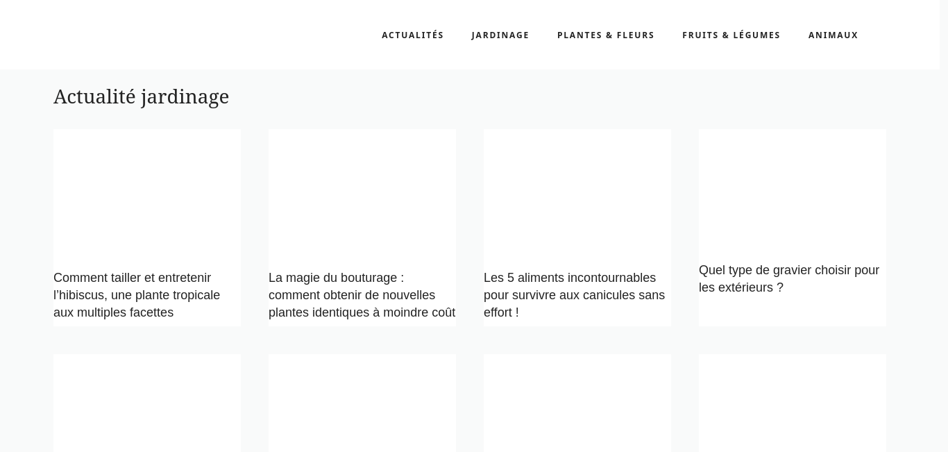Select Plantes & Fleurs in navigation
Image resolution: width=948 pixels, height=452 pixels.
pyautogui.click(x=605, y=35)
